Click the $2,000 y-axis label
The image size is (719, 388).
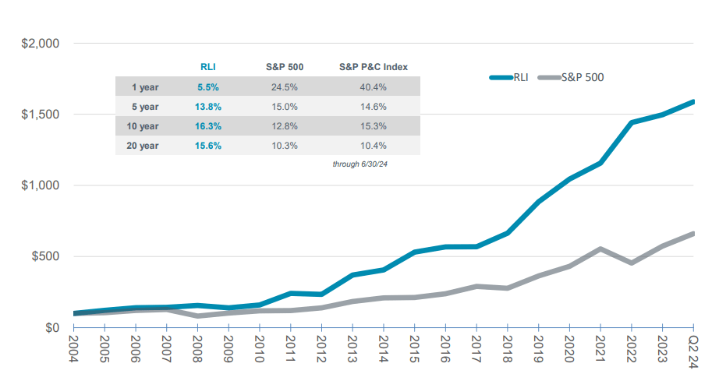pyautogui.click(x=40, y=44)
